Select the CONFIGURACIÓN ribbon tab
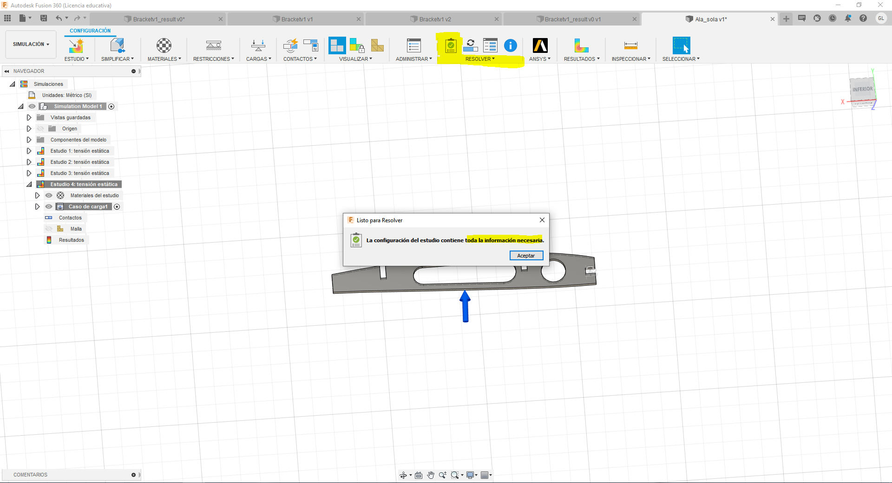This screenshot has height=483, width=892. pos(90,31)
